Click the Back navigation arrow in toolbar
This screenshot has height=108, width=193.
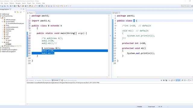click(65, 6)
